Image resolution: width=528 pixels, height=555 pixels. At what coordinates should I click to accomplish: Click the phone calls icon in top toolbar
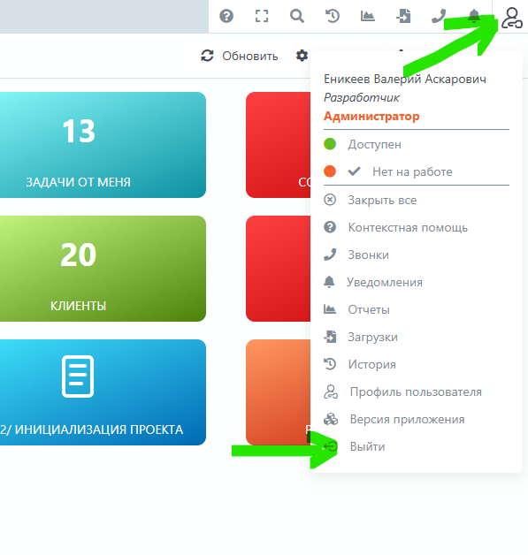[439, 16]
